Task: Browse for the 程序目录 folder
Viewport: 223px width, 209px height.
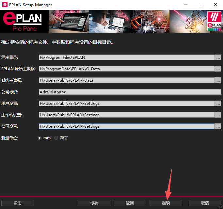Action: click(218, 57)
